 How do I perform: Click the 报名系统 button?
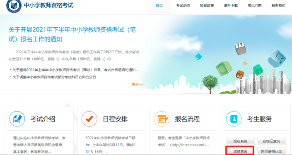pyautogui.click(x=240, y=141)
